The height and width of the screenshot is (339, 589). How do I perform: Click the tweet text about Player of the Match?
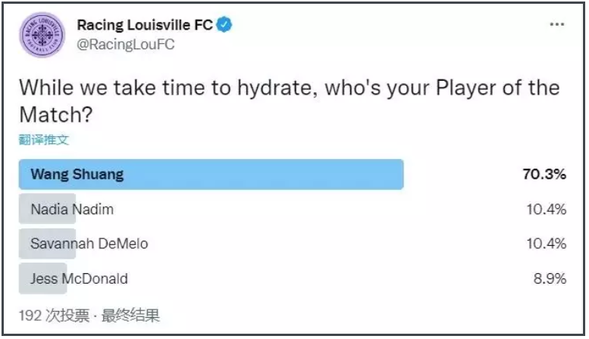[290, 101]
